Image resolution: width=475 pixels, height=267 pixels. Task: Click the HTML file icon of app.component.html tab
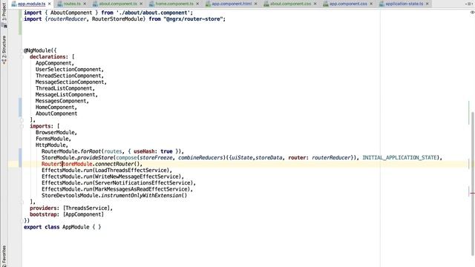pyautogui.click(x=208, y=4)
